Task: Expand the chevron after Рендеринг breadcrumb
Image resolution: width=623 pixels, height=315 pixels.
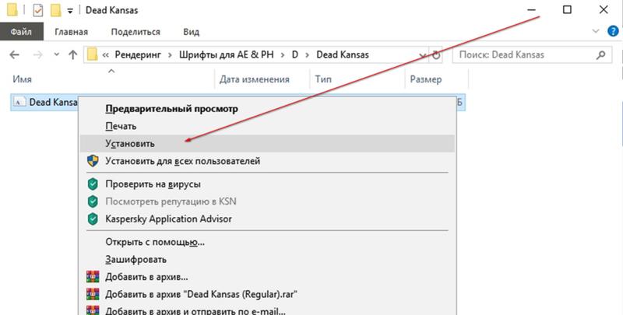Action: [170, 54]
